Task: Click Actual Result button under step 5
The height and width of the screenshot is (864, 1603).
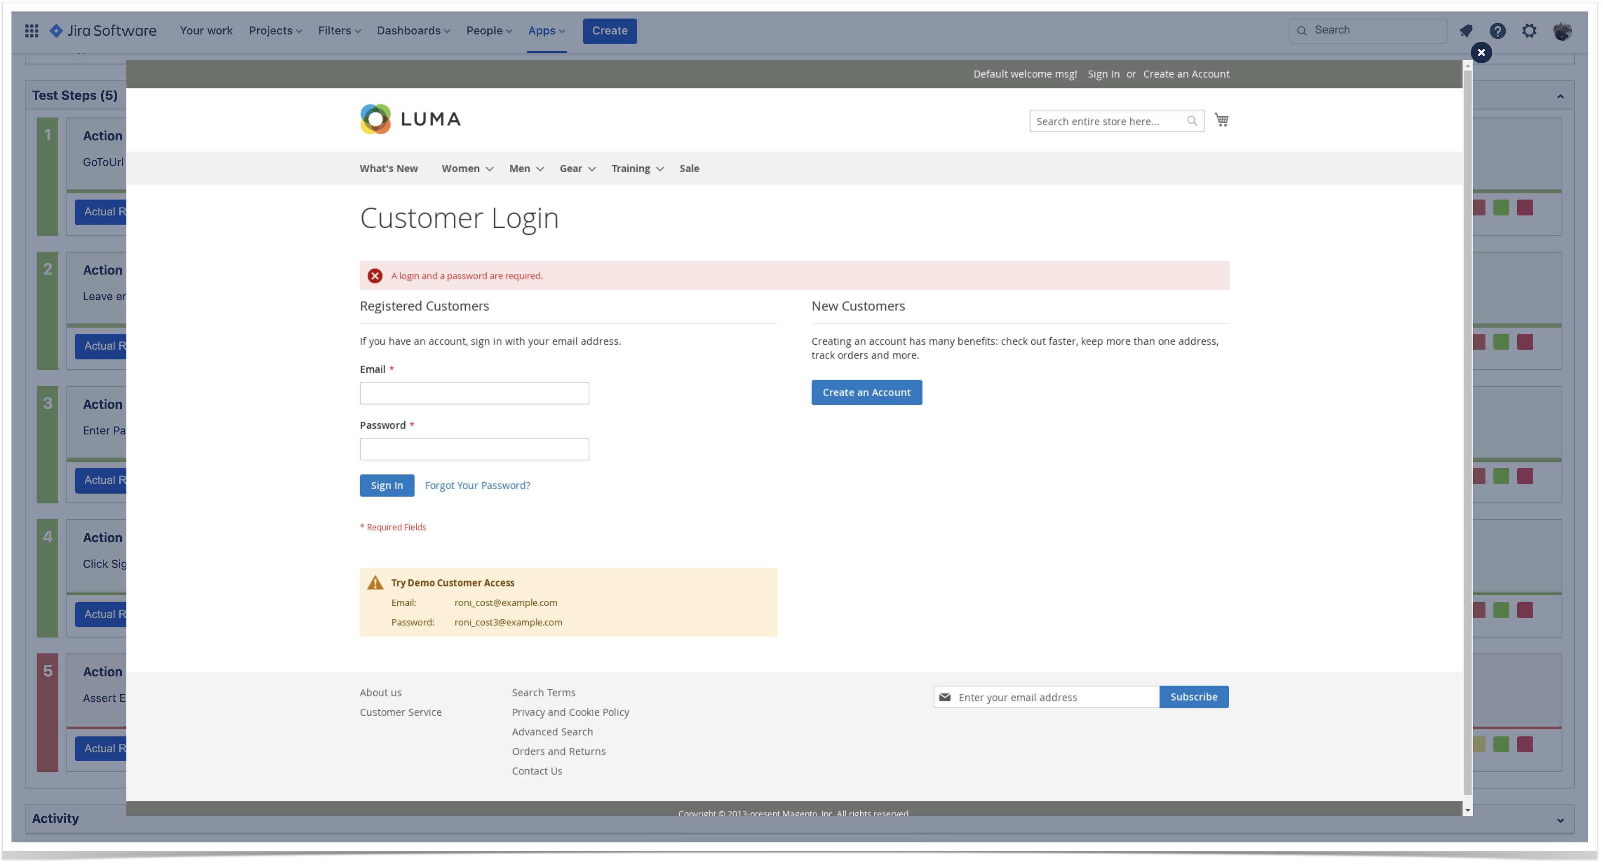Action: (101, 749)
